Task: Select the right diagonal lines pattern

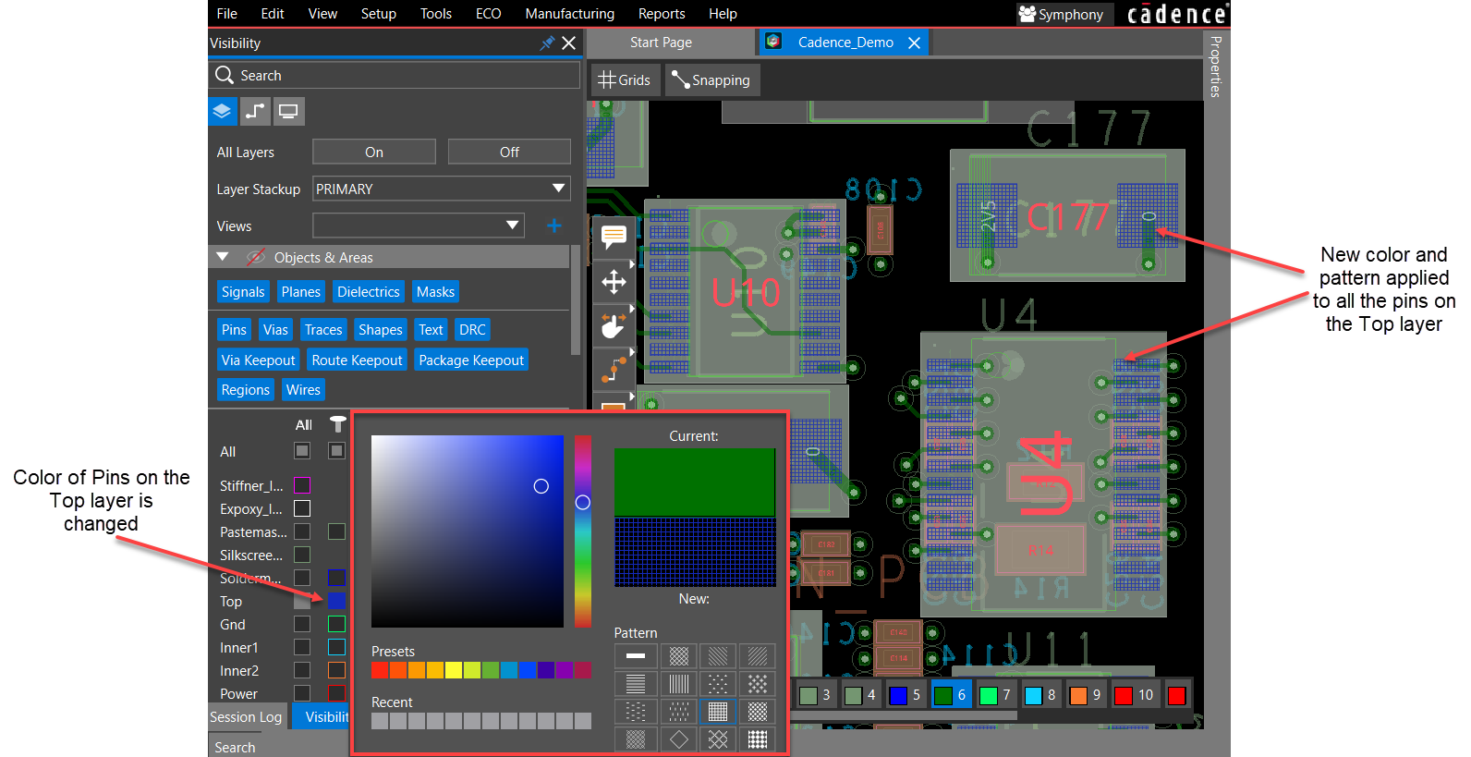Action: (758, 656)
